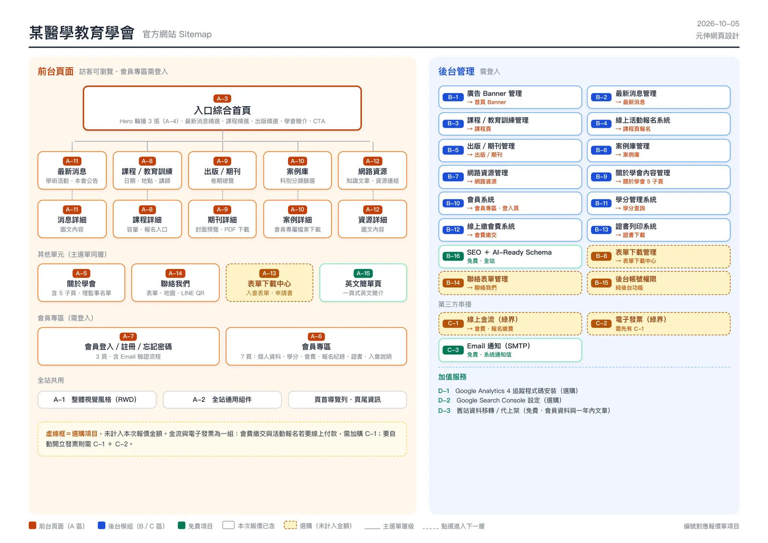The image size is (768, 543).
Task: Click the B-1 blue badge
Action: pos(453,97)
